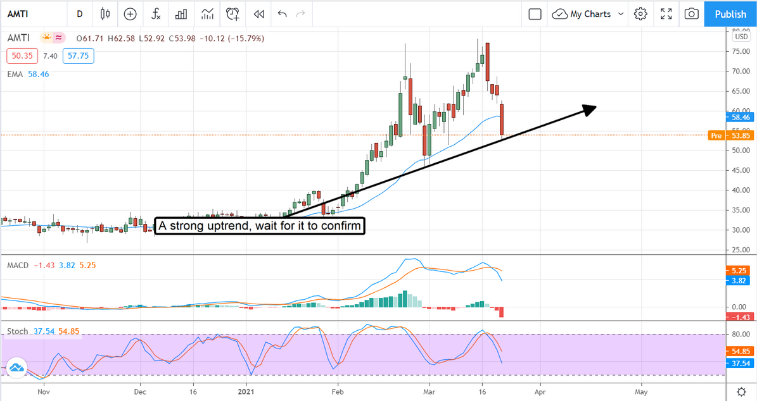
Task: Click the 37.54 Stoch axis label
Action: click(740, 364)
